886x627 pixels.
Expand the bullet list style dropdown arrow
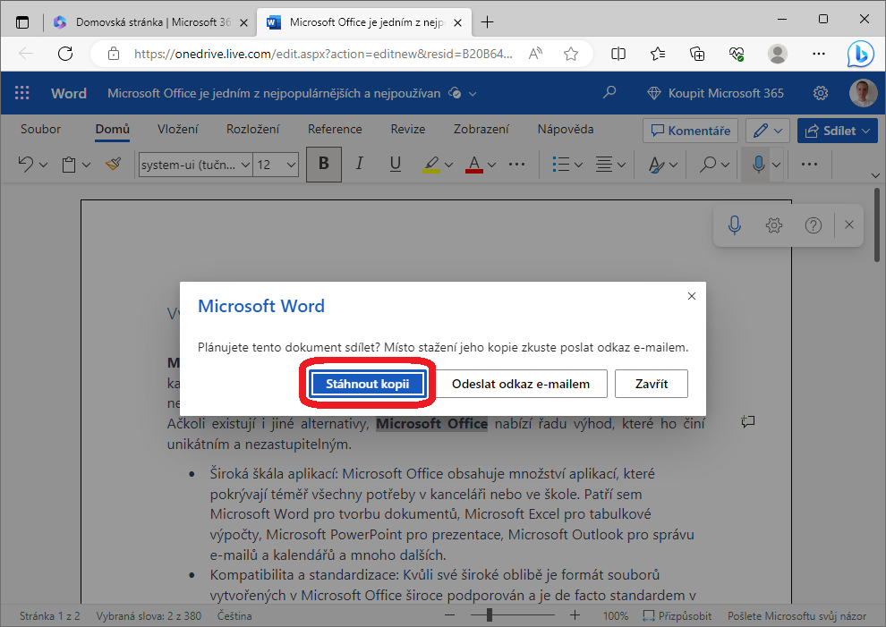coord(578,165)
